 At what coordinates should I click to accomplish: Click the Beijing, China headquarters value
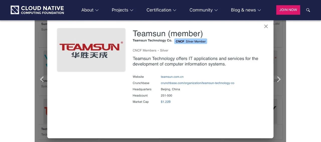coord(170,89)
